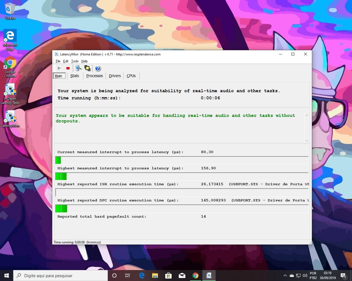The height and width of the screenshot is (281, 352).
Task: Switch to the CPUs tab
Action: 131,76
